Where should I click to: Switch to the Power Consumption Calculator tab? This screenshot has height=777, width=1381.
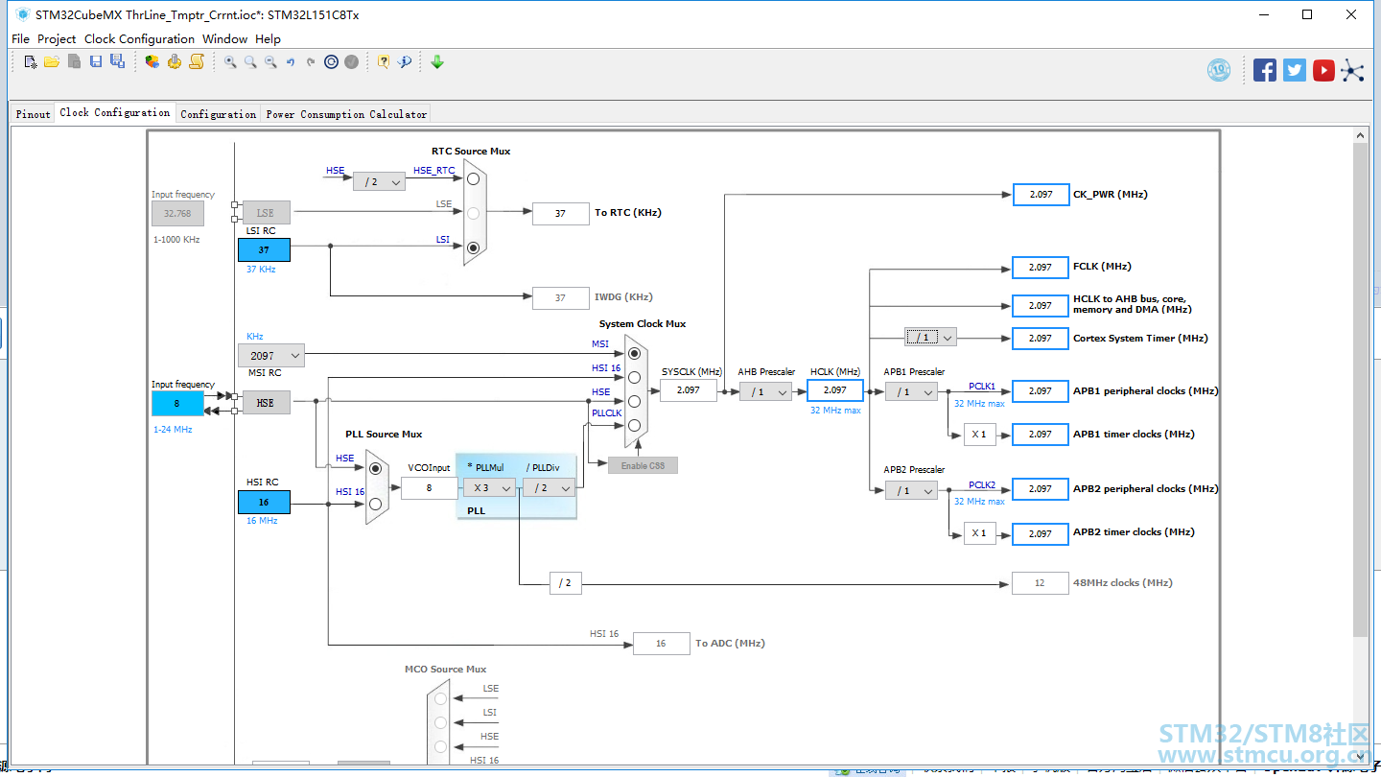tap(346, 113)
